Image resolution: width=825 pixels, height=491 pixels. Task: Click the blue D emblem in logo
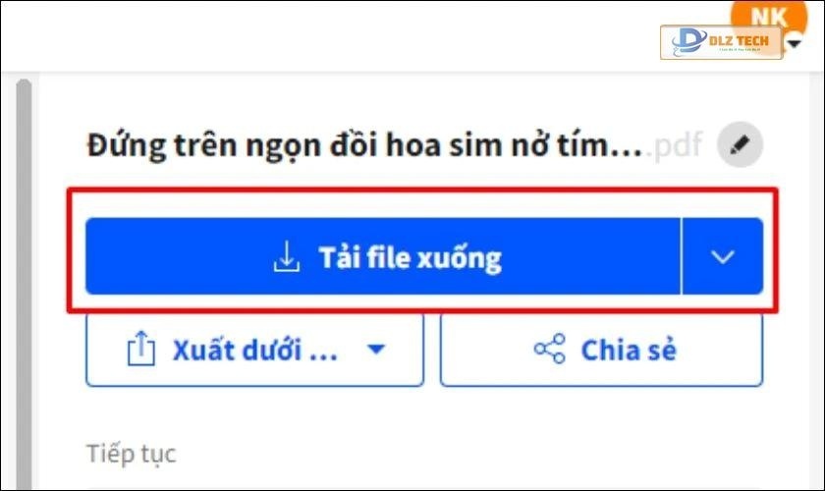687,41
